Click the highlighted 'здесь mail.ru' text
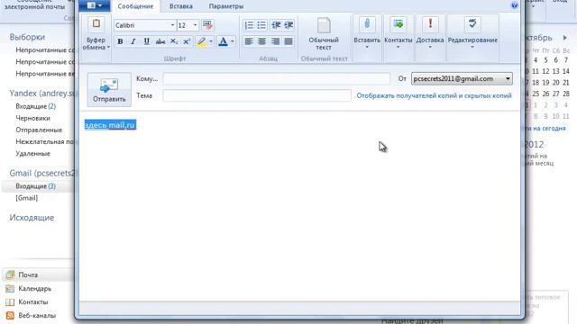577x324 pixels. coord(110,125)
